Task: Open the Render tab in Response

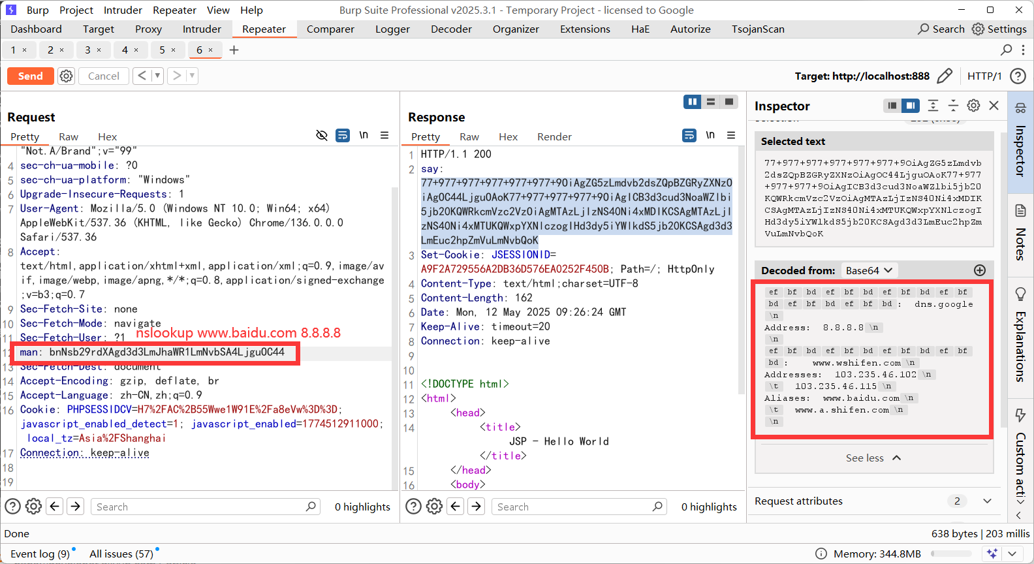Action: [x=554, y=137]
